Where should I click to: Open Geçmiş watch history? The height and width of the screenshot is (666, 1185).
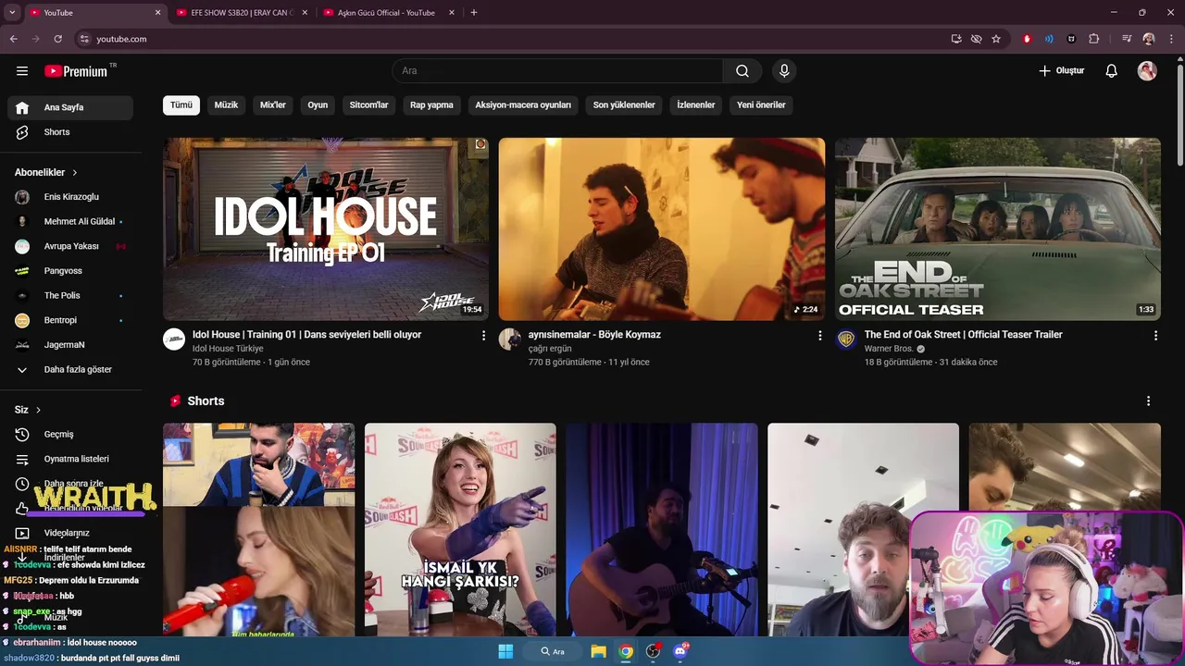click(70, 435)
